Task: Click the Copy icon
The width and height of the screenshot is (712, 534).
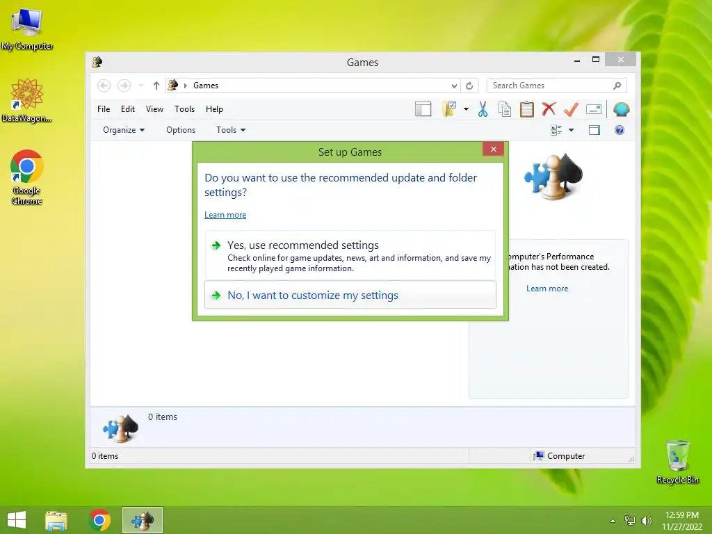Action: pyautogui.click(x=505, y=109)
